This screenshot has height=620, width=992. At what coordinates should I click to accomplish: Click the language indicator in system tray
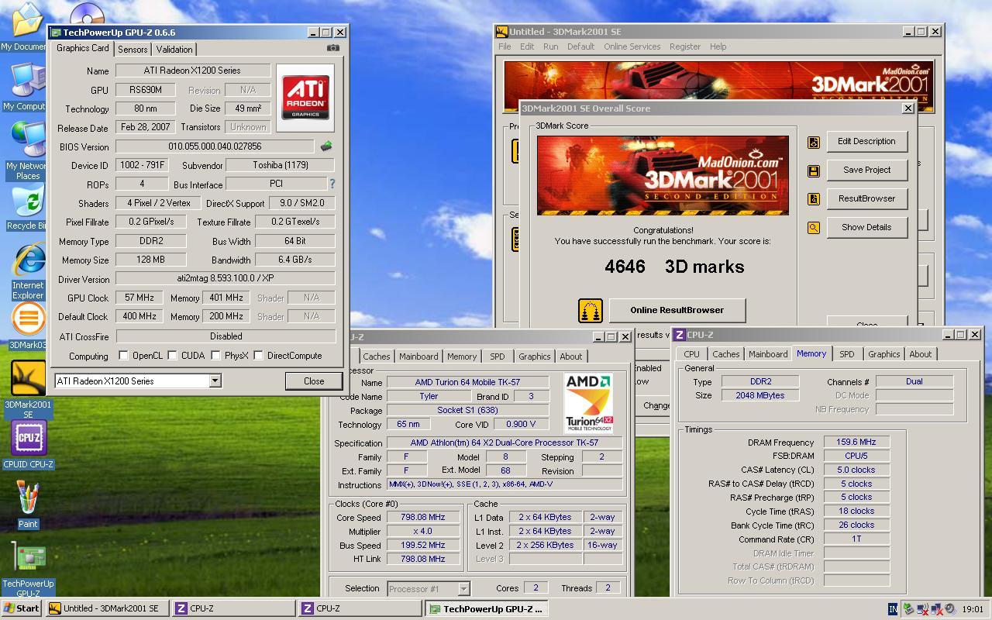click(x=893, y=609)
